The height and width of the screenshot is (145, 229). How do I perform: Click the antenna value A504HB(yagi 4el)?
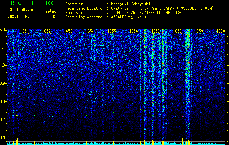(x=129, y=17)
